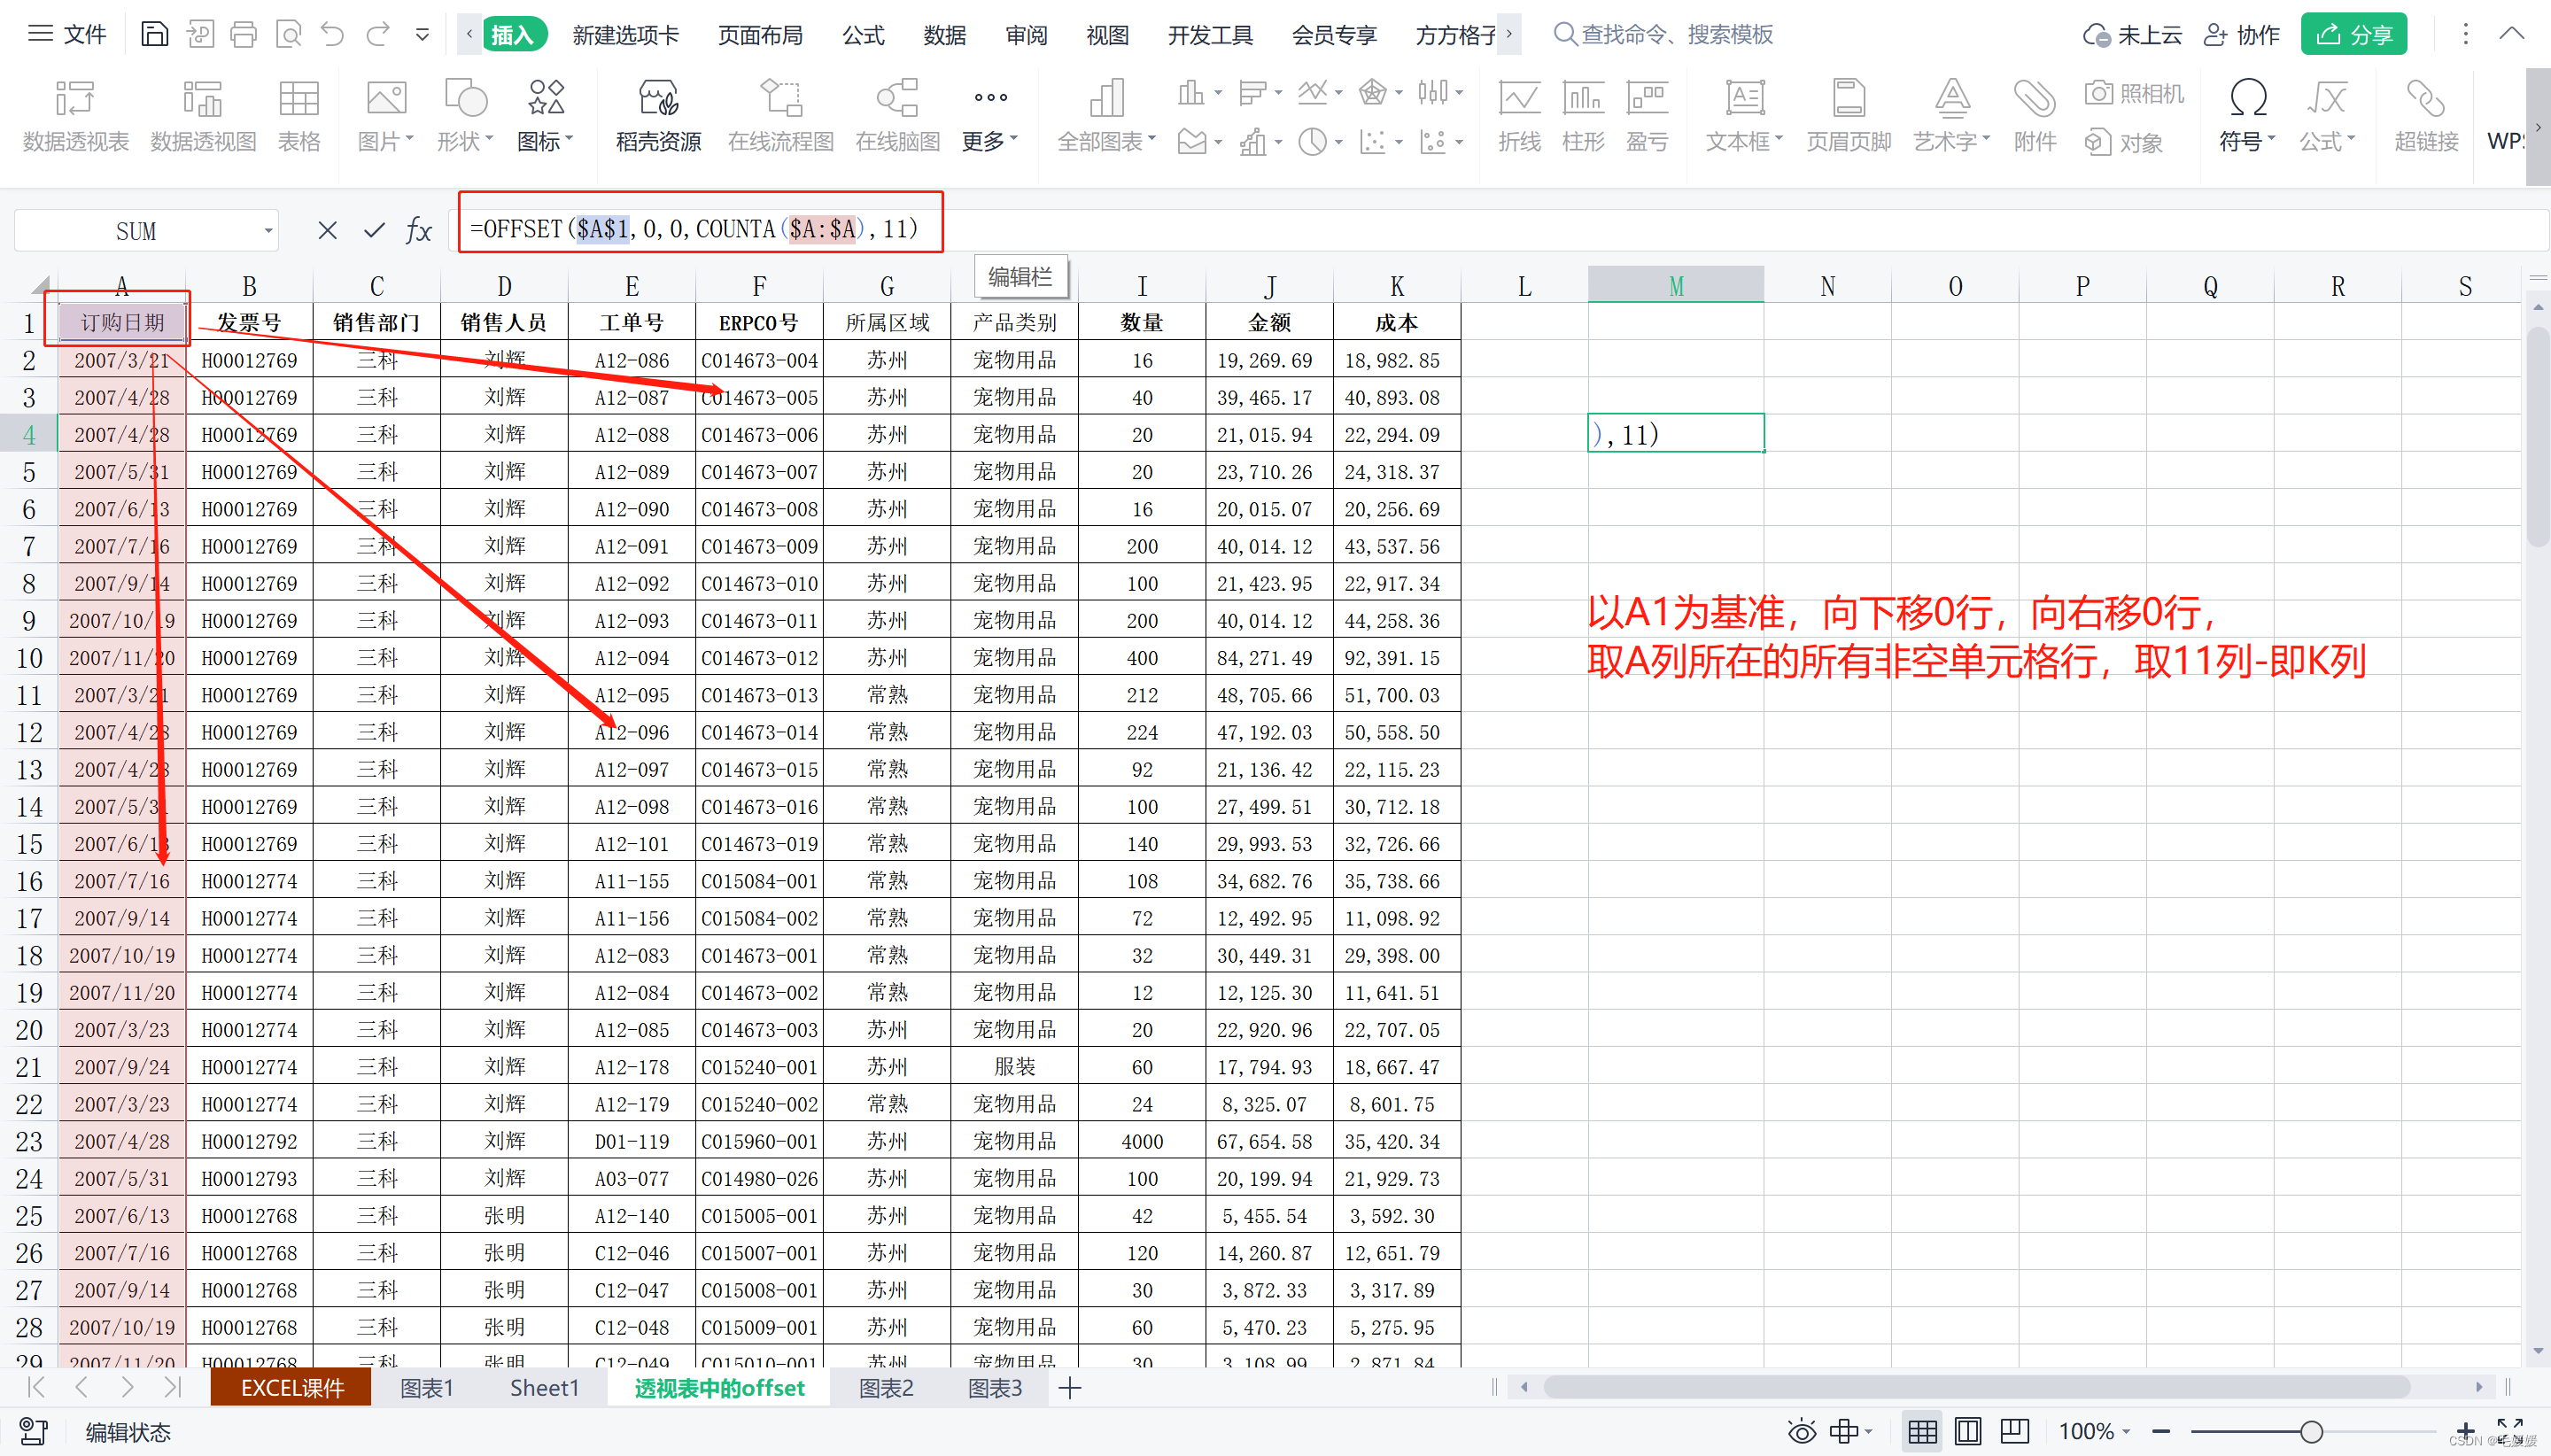Viewport: 2551px width, 1456px height.
Task: Toggle eye protection mode icon
Action: [x=1802, y=1432]
